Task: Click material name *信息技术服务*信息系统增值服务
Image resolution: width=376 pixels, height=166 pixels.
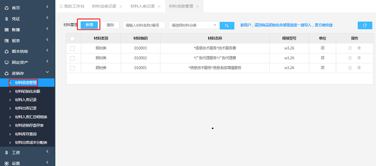Action: click(x=215, y=68)
